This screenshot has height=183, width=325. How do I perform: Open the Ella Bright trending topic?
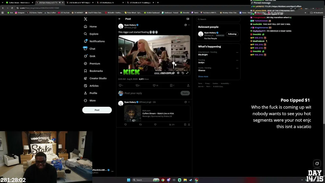coord(203,55)
